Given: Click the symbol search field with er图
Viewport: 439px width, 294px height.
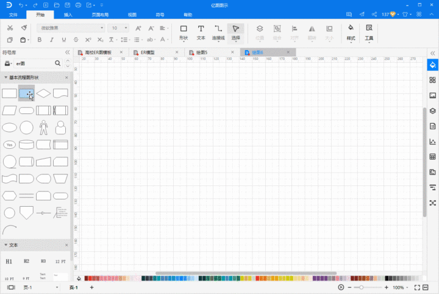Looking at the screenshot, I should pos(34,63).
